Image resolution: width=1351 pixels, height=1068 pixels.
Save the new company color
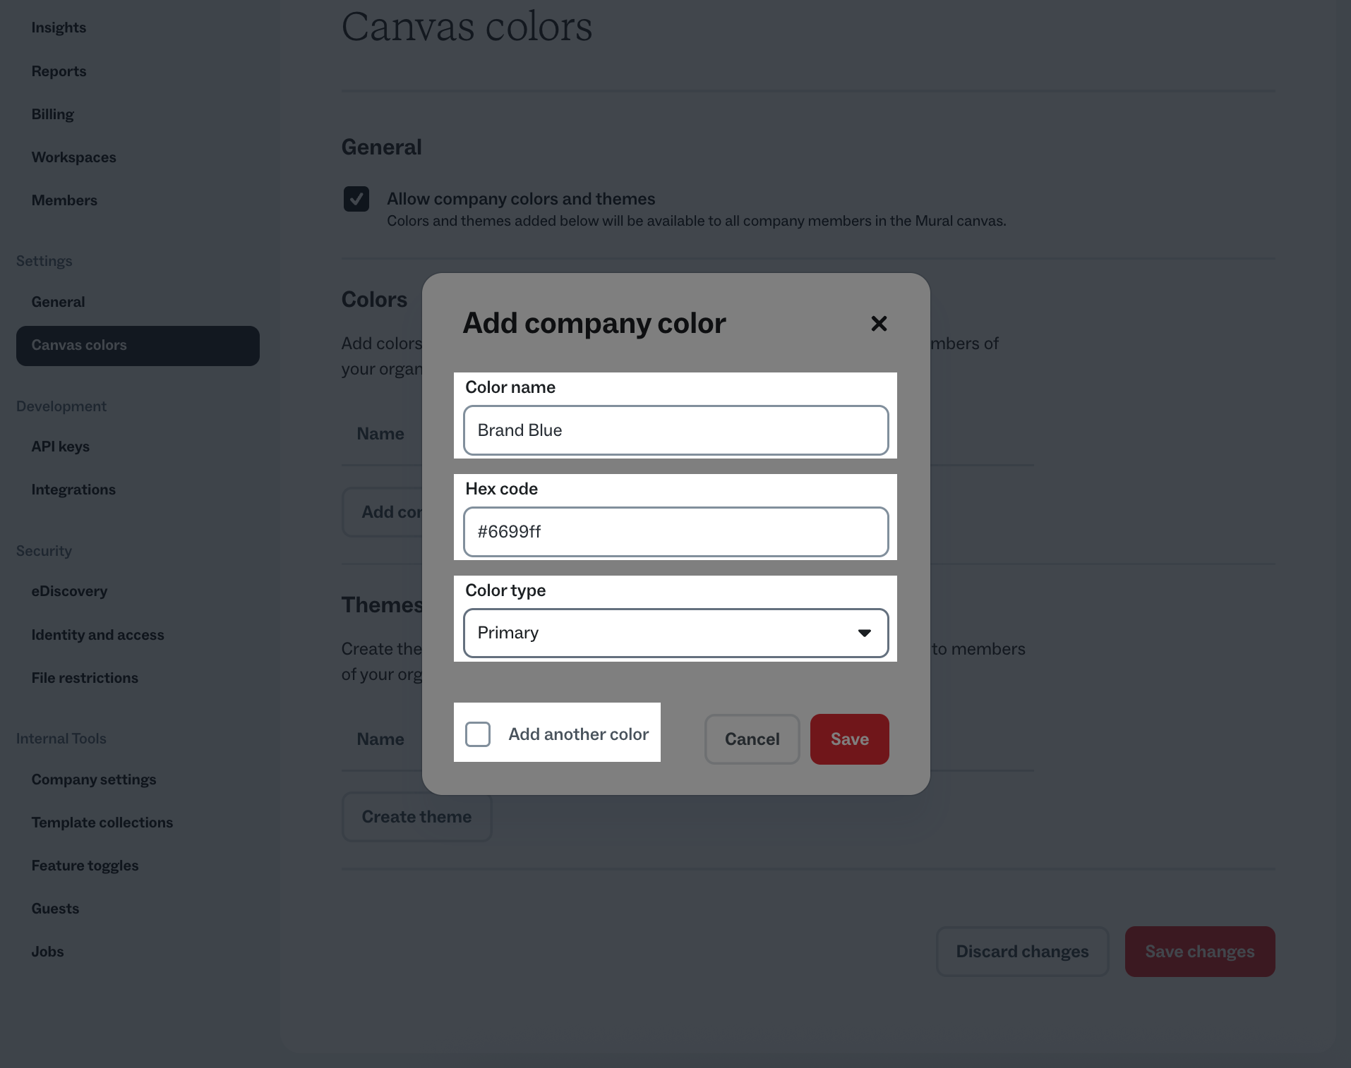pyautogui.click(x=849, y=739)
